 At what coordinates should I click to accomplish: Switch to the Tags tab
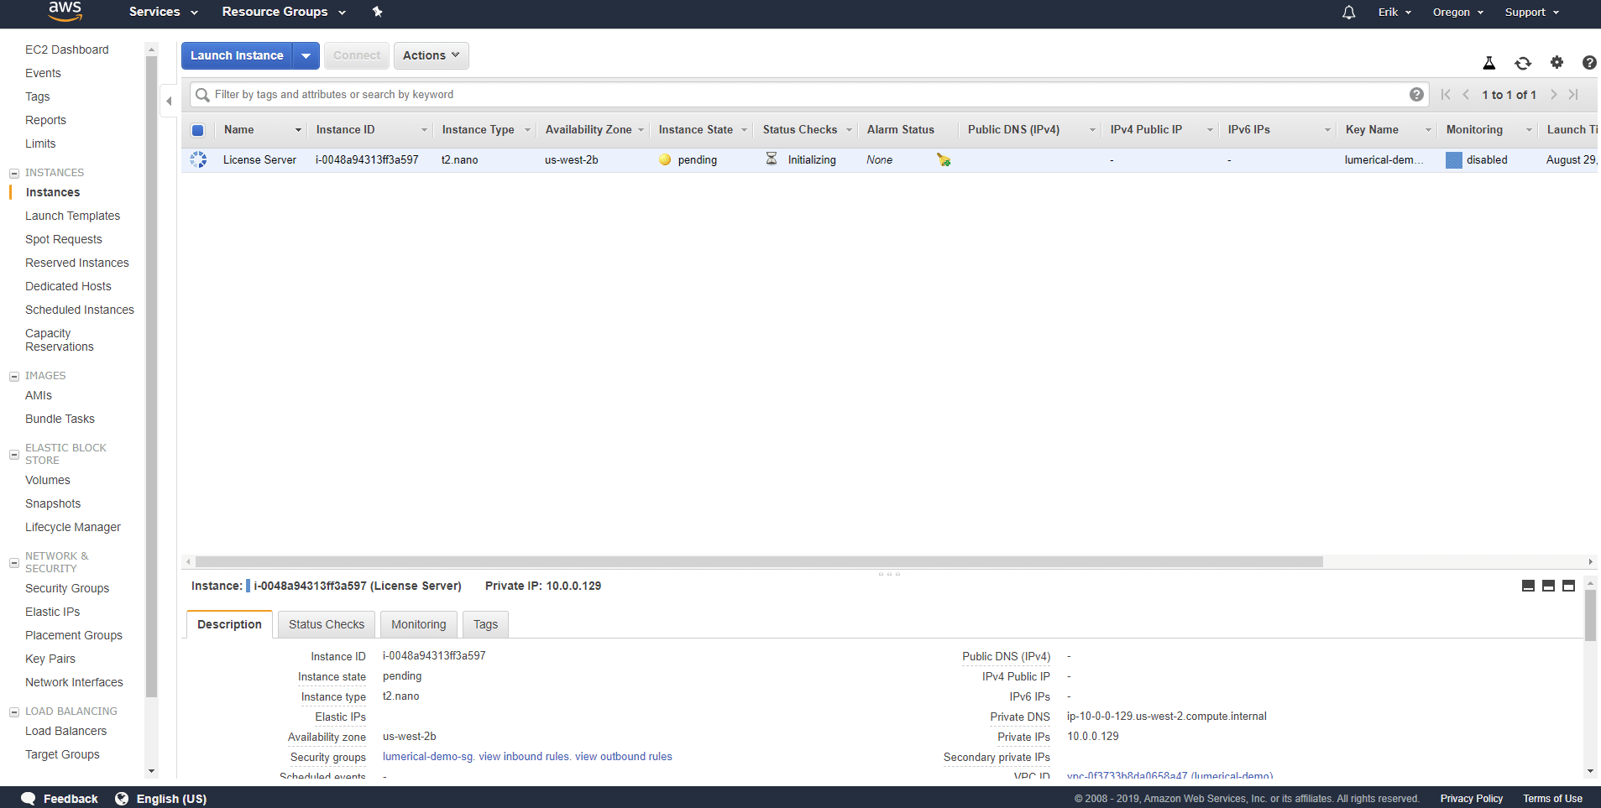485,624
